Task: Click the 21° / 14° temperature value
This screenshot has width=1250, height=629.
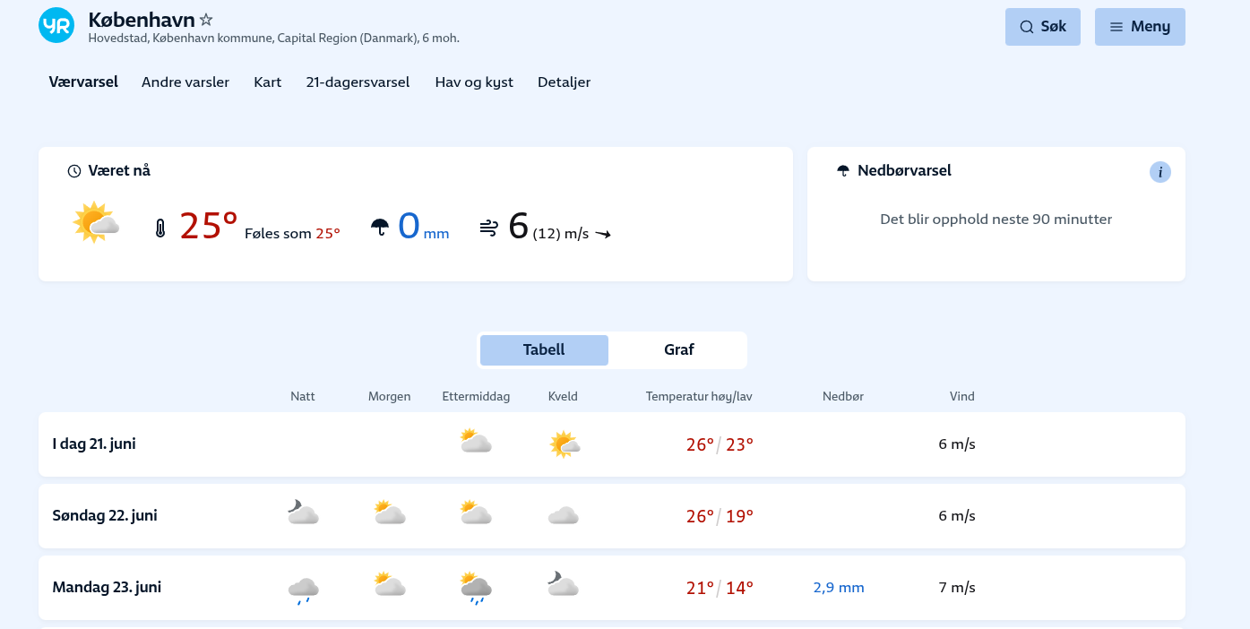Action: (720, 588)
